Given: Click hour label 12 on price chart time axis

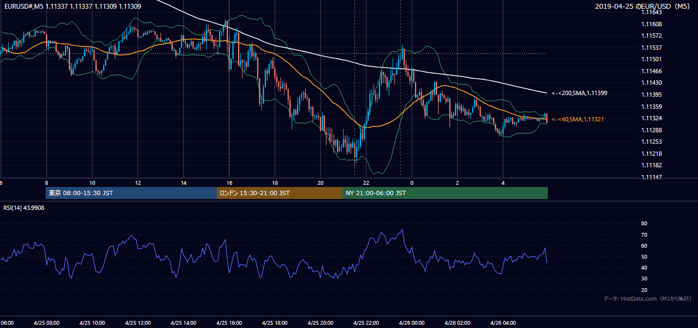Looking at the screenshot, I should coord(138,183).
